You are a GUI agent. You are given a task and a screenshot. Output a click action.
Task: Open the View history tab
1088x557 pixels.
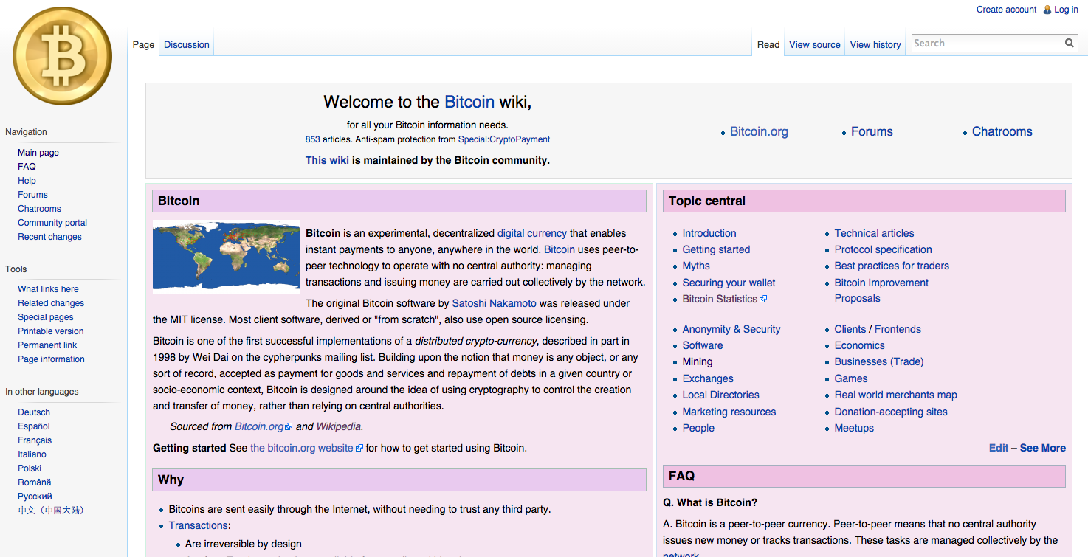click(x=875, y=45)
